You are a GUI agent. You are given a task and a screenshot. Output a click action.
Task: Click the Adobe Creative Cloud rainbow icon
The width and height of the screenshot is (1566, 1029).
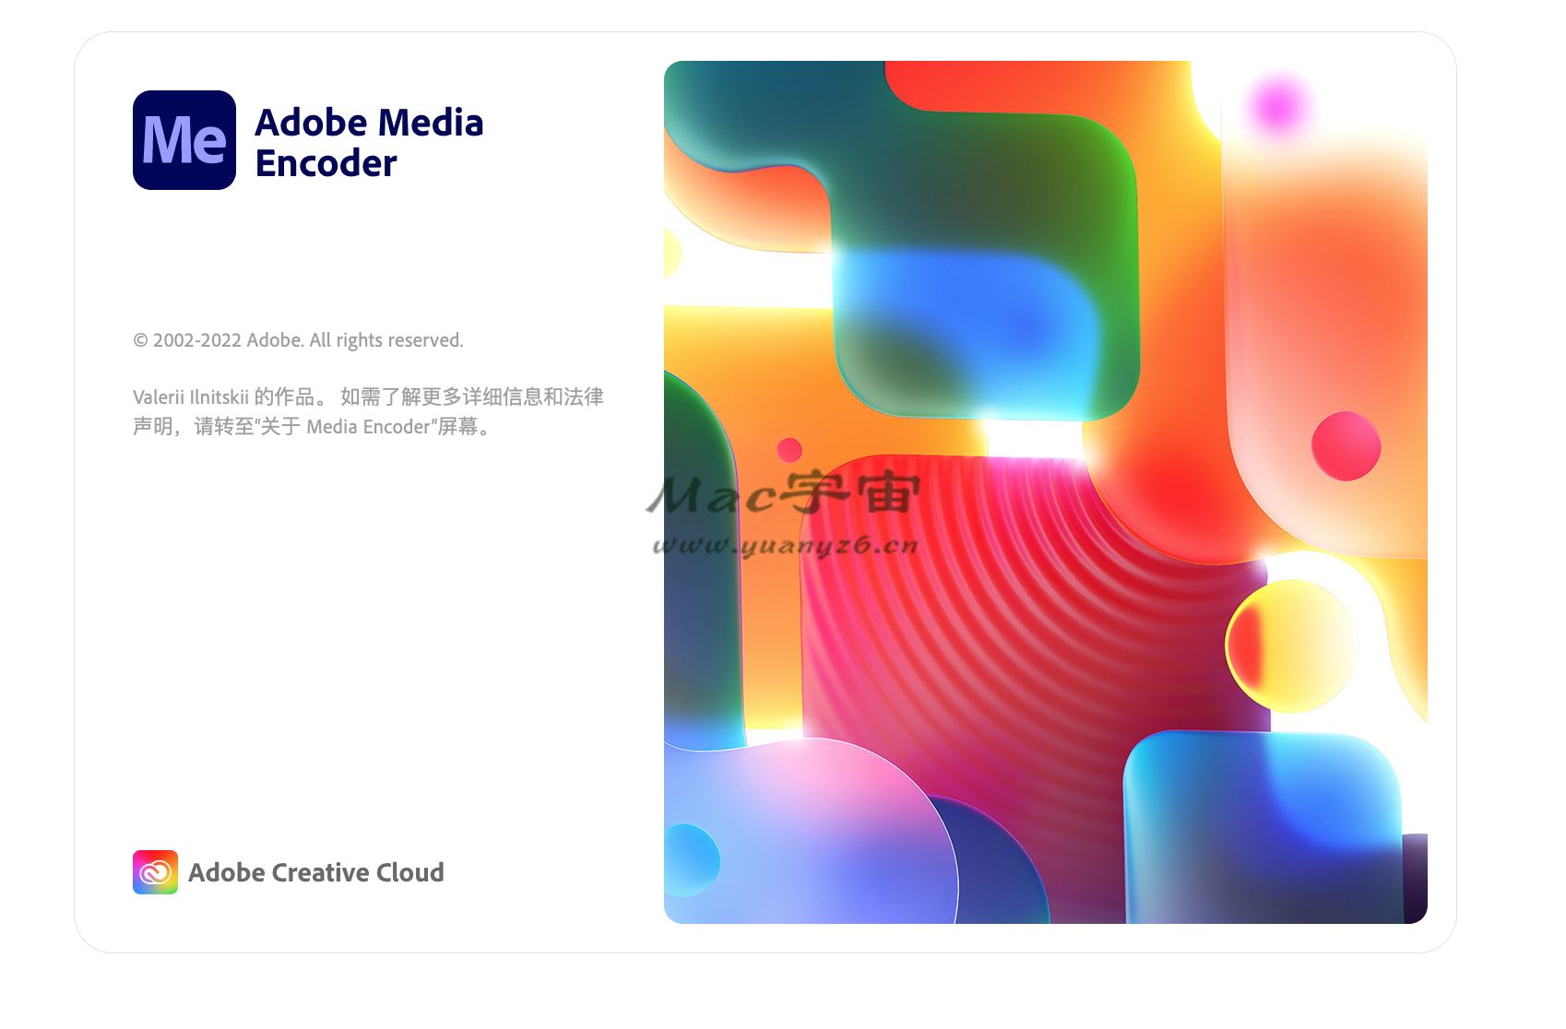[x=155, y=872]
